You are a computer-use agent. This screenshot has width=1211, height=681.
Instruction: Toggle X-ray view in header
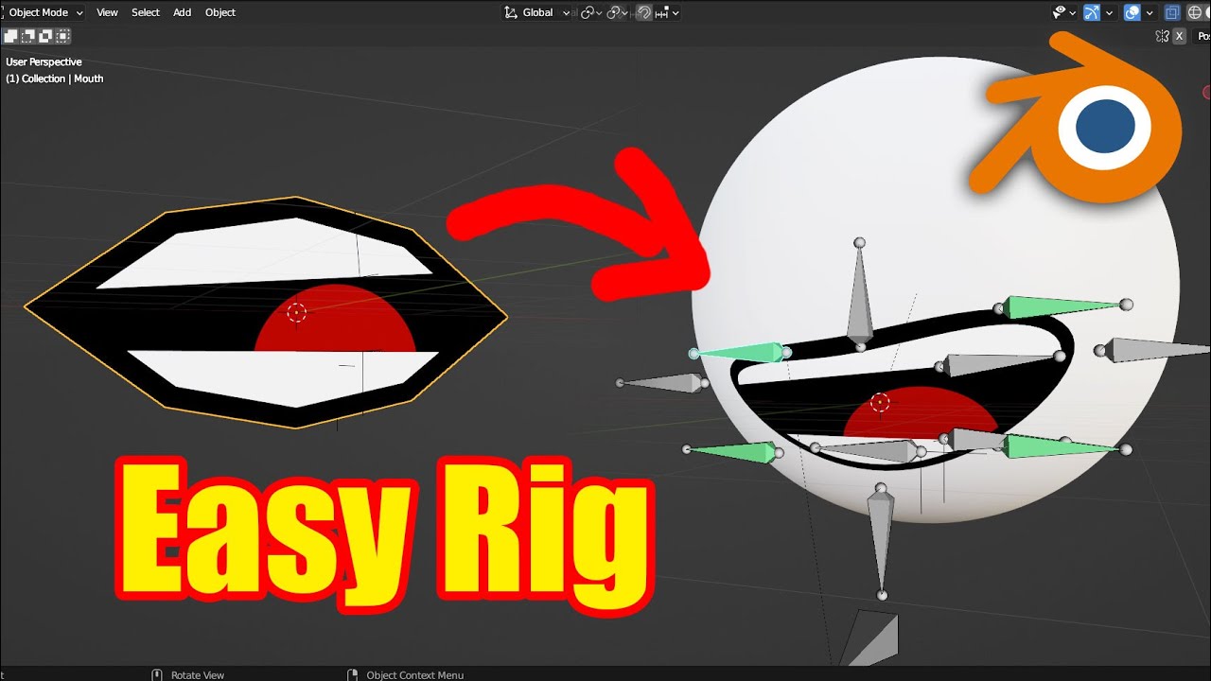pos(1172,12)
